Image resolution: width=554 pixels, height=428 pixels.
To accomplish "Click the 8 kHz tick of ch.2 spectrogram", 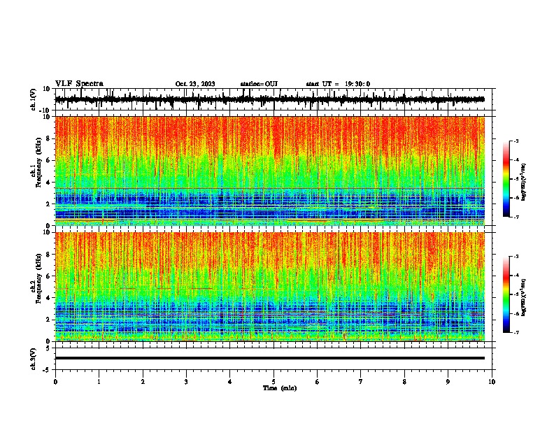I will click(48, 255).
